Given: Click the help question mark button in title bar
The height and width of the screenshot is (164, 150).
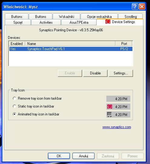Looking at the screenshot, I should [x=135, y=7].
